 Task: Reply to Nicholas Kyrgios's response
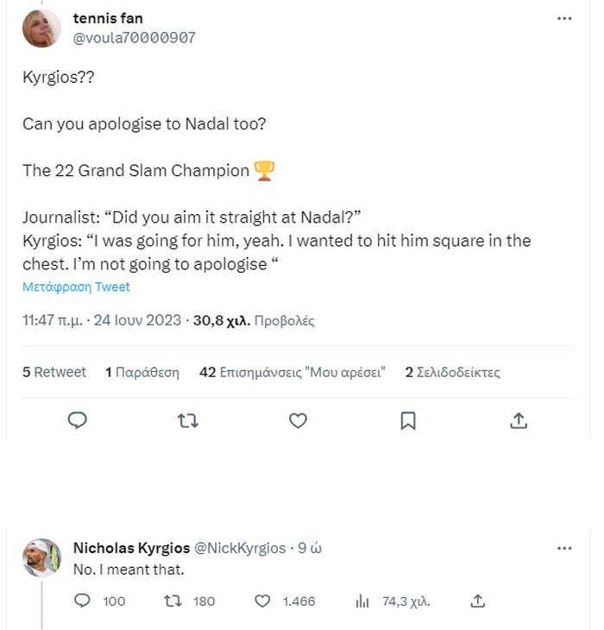83,601
